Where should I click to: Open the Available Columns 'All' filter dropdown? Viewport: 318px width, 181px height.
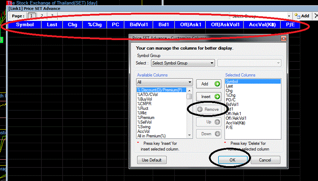point(164,82)
